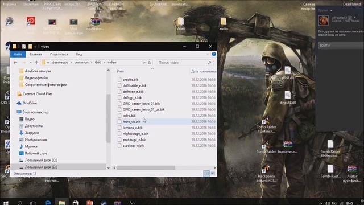Open Этот компьютер in navigation pane

coord(33,112)
